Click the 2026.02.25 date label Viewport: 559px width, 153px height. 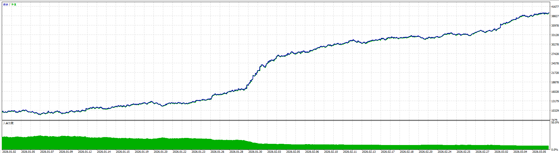click(x=463, y=152)
